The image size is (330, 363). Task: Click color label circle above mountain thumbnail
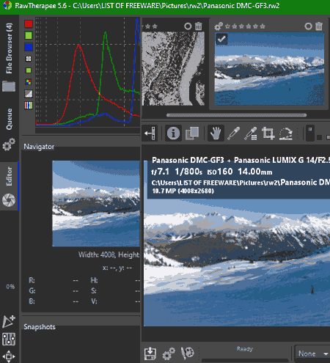pyautogui.click(x=308, y=26)
